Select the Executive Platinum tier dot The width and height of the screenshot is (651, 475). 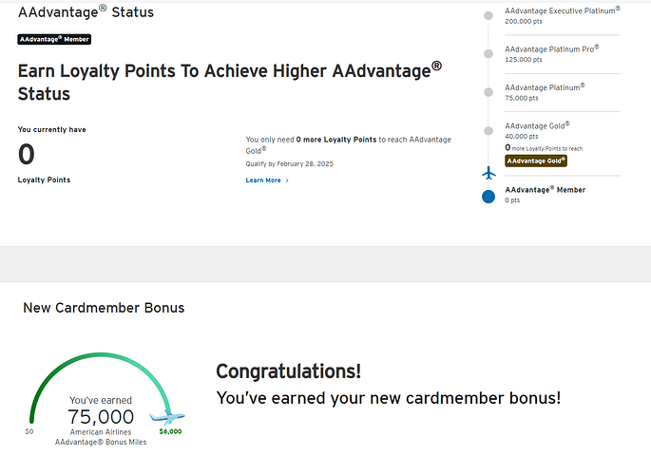tap(488, 16)
